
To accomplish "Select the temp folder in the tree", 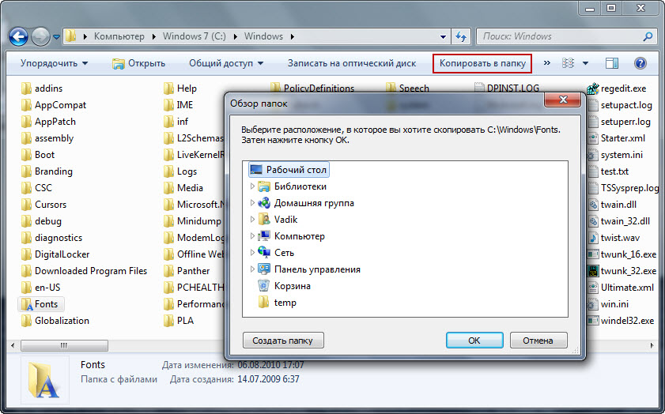I will tap(278, 303).
